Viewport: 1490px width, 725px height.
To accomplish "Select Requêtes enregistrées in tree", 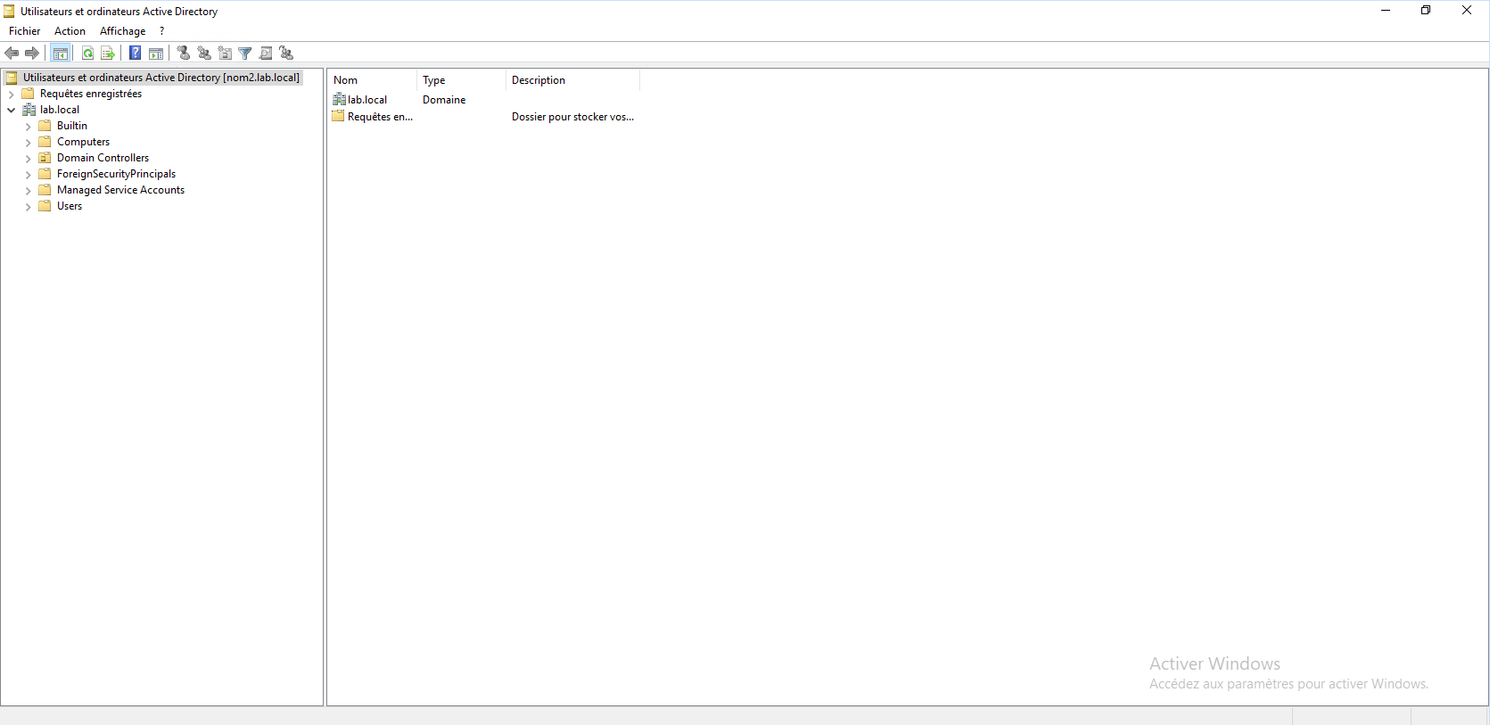I will click(x=91, y=94).
